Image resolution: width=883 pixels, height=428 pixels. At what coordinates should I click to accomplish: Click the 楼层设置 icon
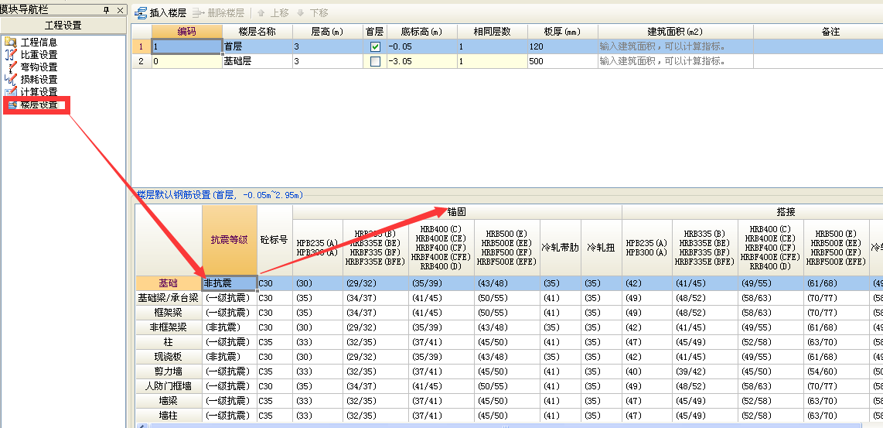[x=12, y=104]
